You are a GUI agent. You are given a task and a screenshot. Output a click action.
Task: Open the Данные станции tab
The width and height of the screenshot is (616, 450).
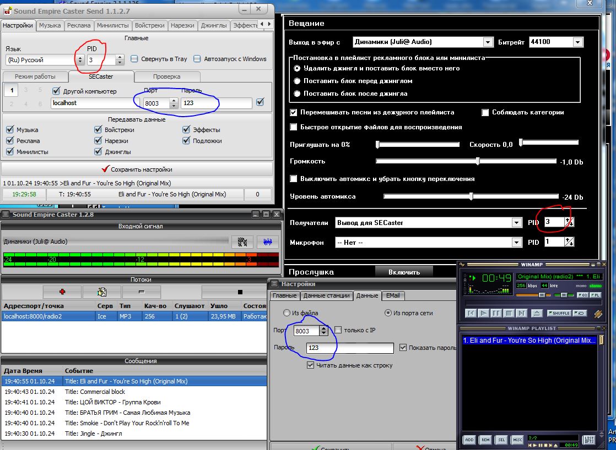pos(326,295)
